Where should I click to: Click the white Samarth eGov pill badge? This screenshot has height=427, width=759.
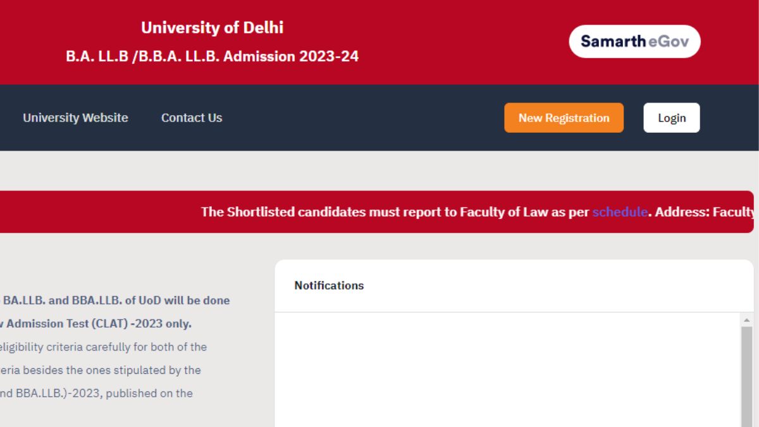point(633,40)
